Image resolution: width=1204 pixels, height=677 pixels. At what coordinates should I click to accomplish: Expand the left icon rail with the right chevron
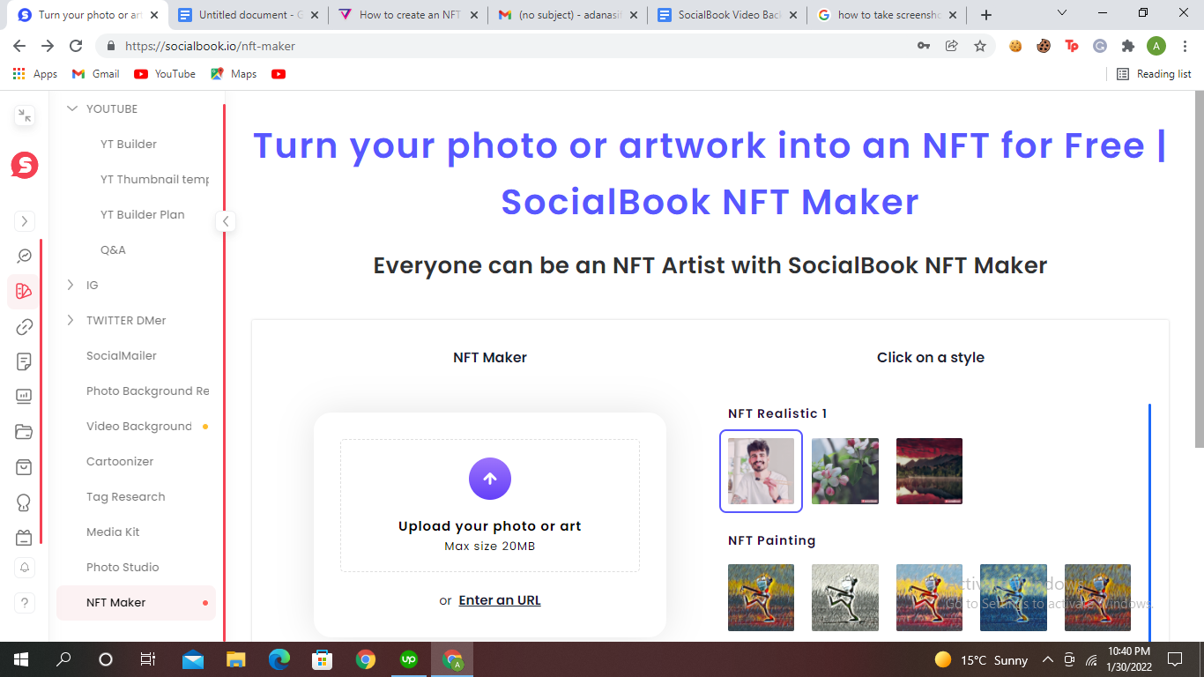(25, 221)
